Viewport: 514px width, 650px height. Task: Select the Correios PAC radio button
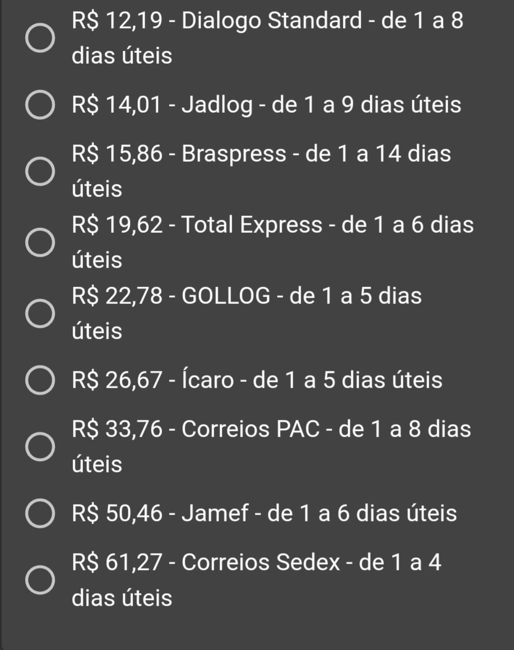(40, 447)
